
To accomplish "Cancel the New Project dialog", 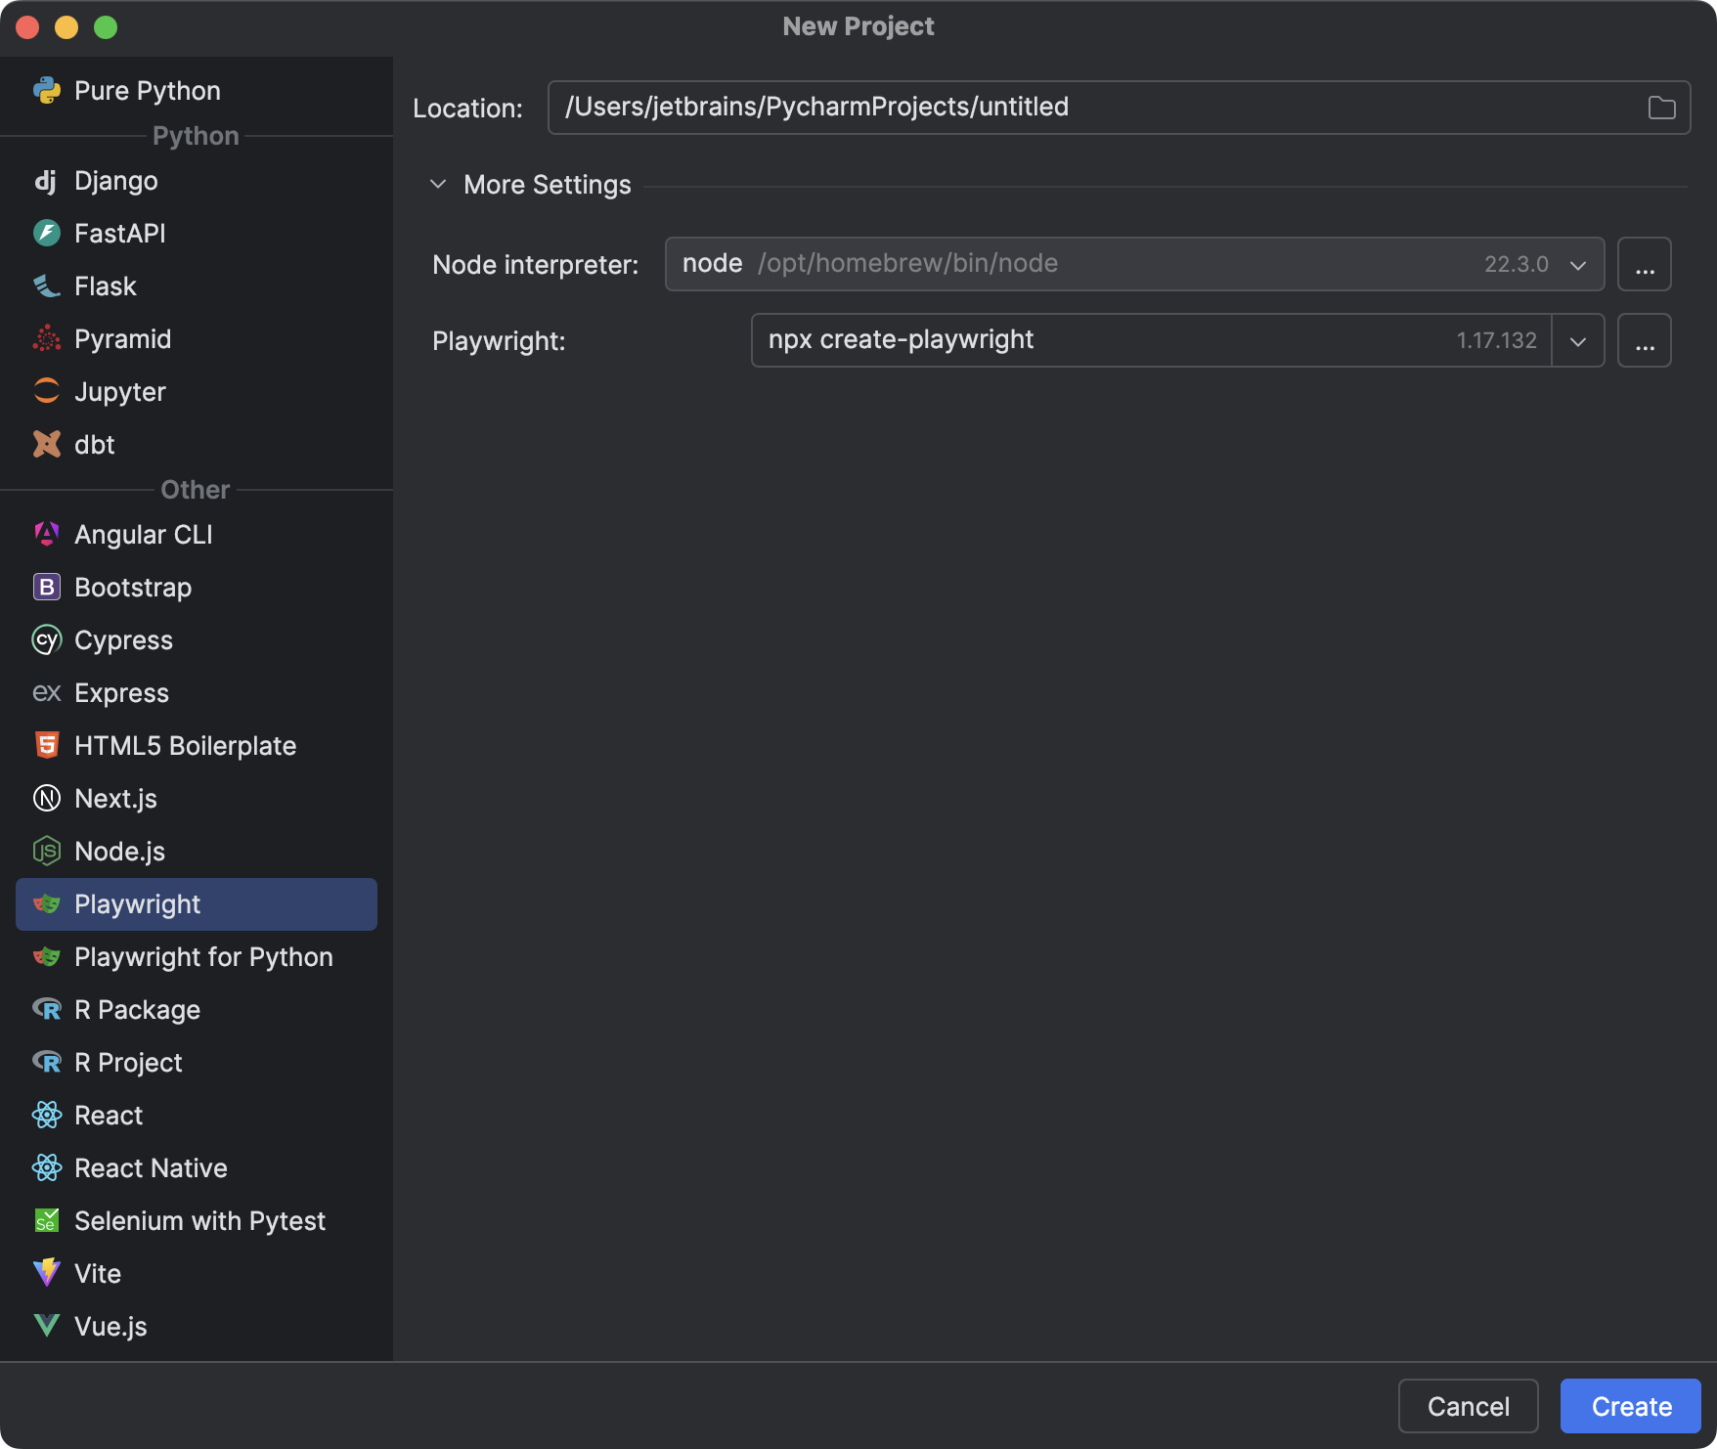I will tap(1468, 1406).
